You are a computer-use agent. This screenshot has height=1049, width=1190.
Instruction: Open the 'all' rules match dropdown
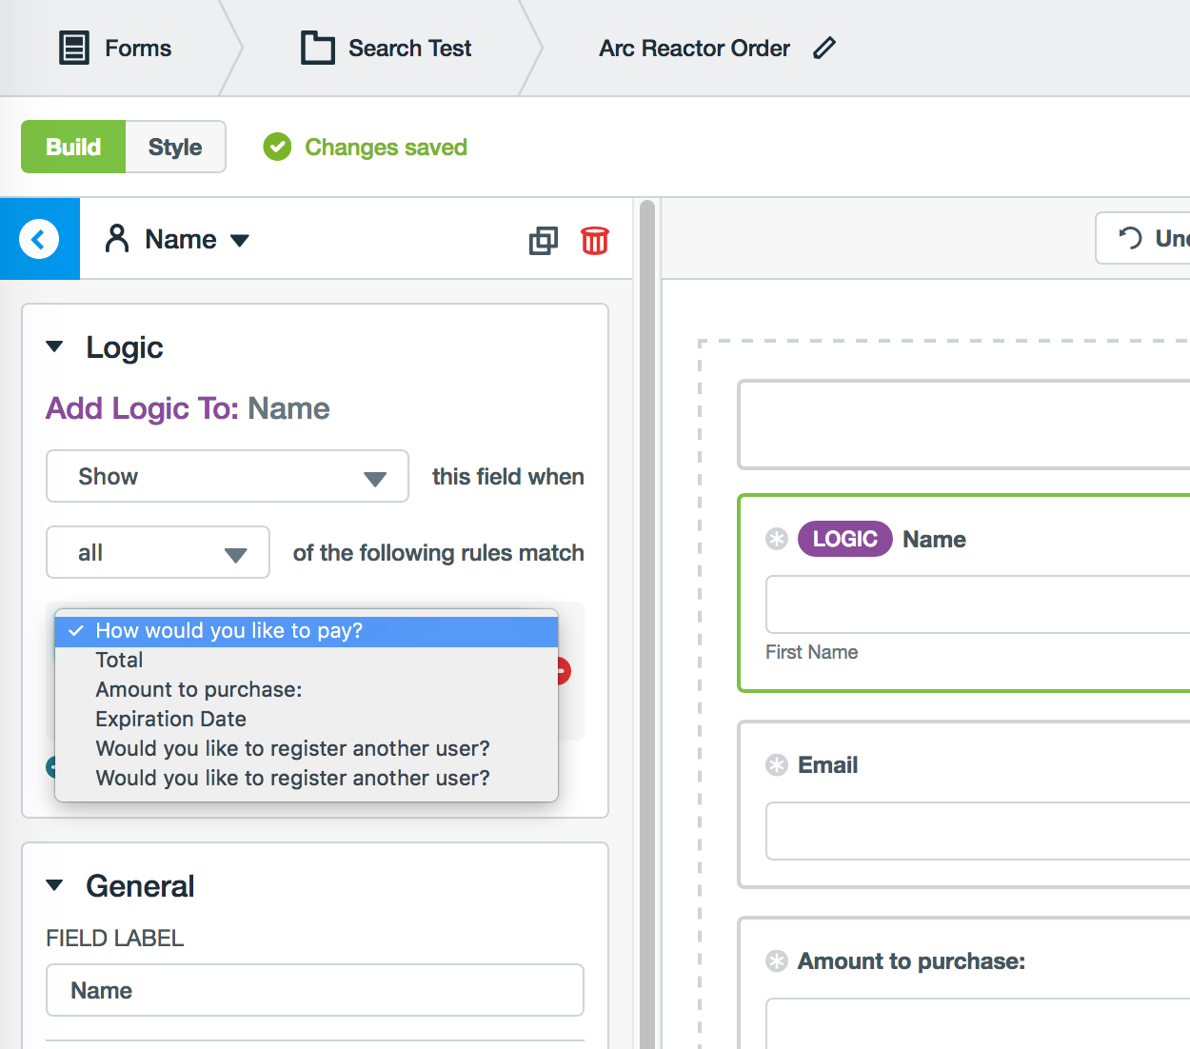(x=158, y=552)
